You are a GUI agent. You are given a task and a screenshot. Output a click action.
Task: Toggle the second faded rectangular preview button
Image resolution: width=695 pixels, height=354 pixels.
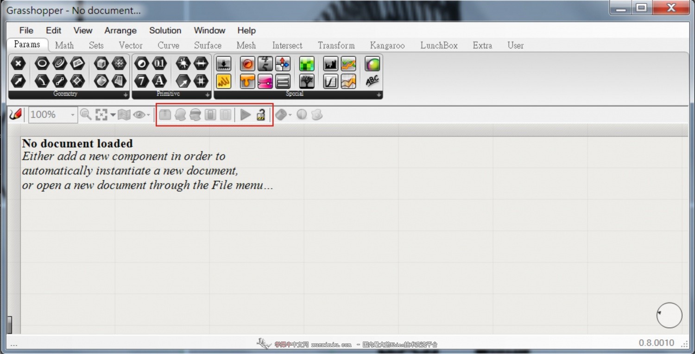point(226,114)
